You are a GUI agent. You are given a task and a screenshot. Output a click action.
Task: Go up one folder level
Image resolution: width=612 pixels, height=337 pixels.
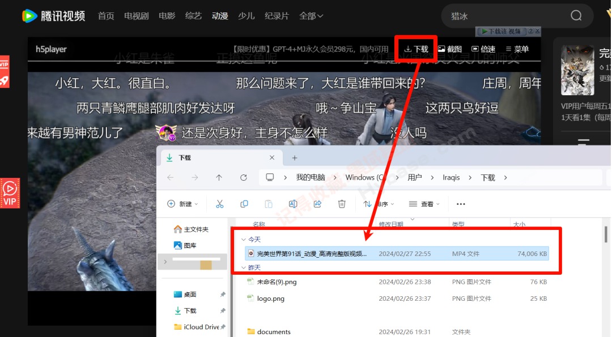pos(219,177)
